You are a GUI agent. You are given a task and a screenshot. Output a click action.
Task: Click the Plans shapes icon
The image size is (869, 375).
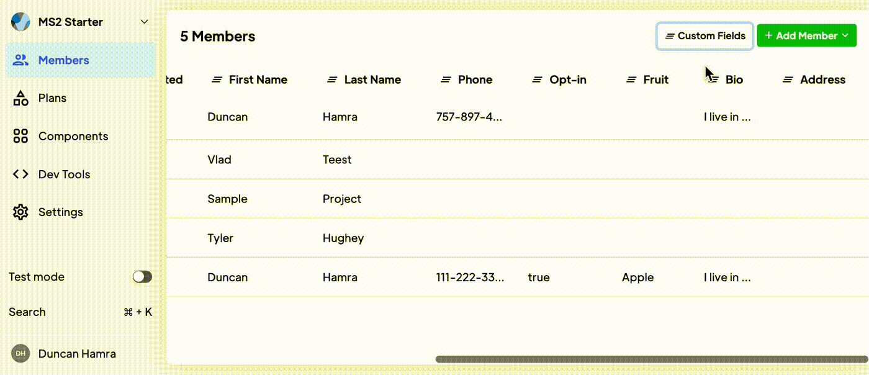coord(20,98)
